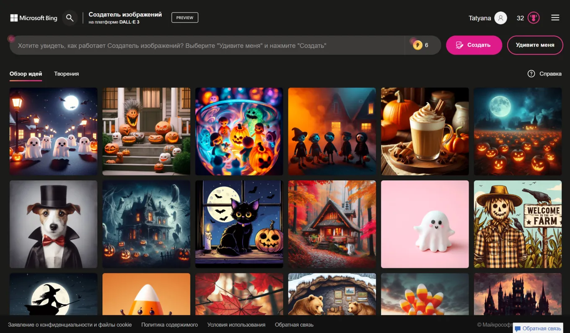Open the candy corn character thumbnail
This screenshot has width=570, height=333.
pos(146,294)
